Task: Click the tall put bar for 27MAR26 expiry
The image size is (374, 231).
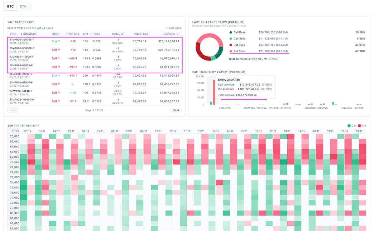Action: (x=214, y=92)
